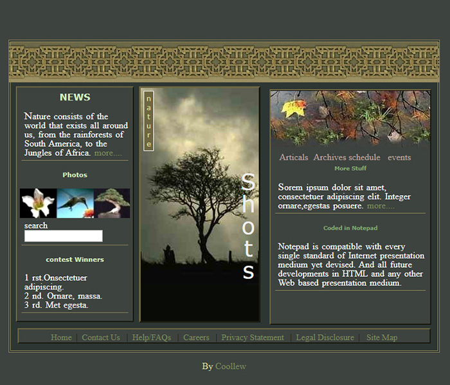This screenshot has width=450, height=385.
Task: Open the hummingbird photo thumbnail
Action: (75, 203)
